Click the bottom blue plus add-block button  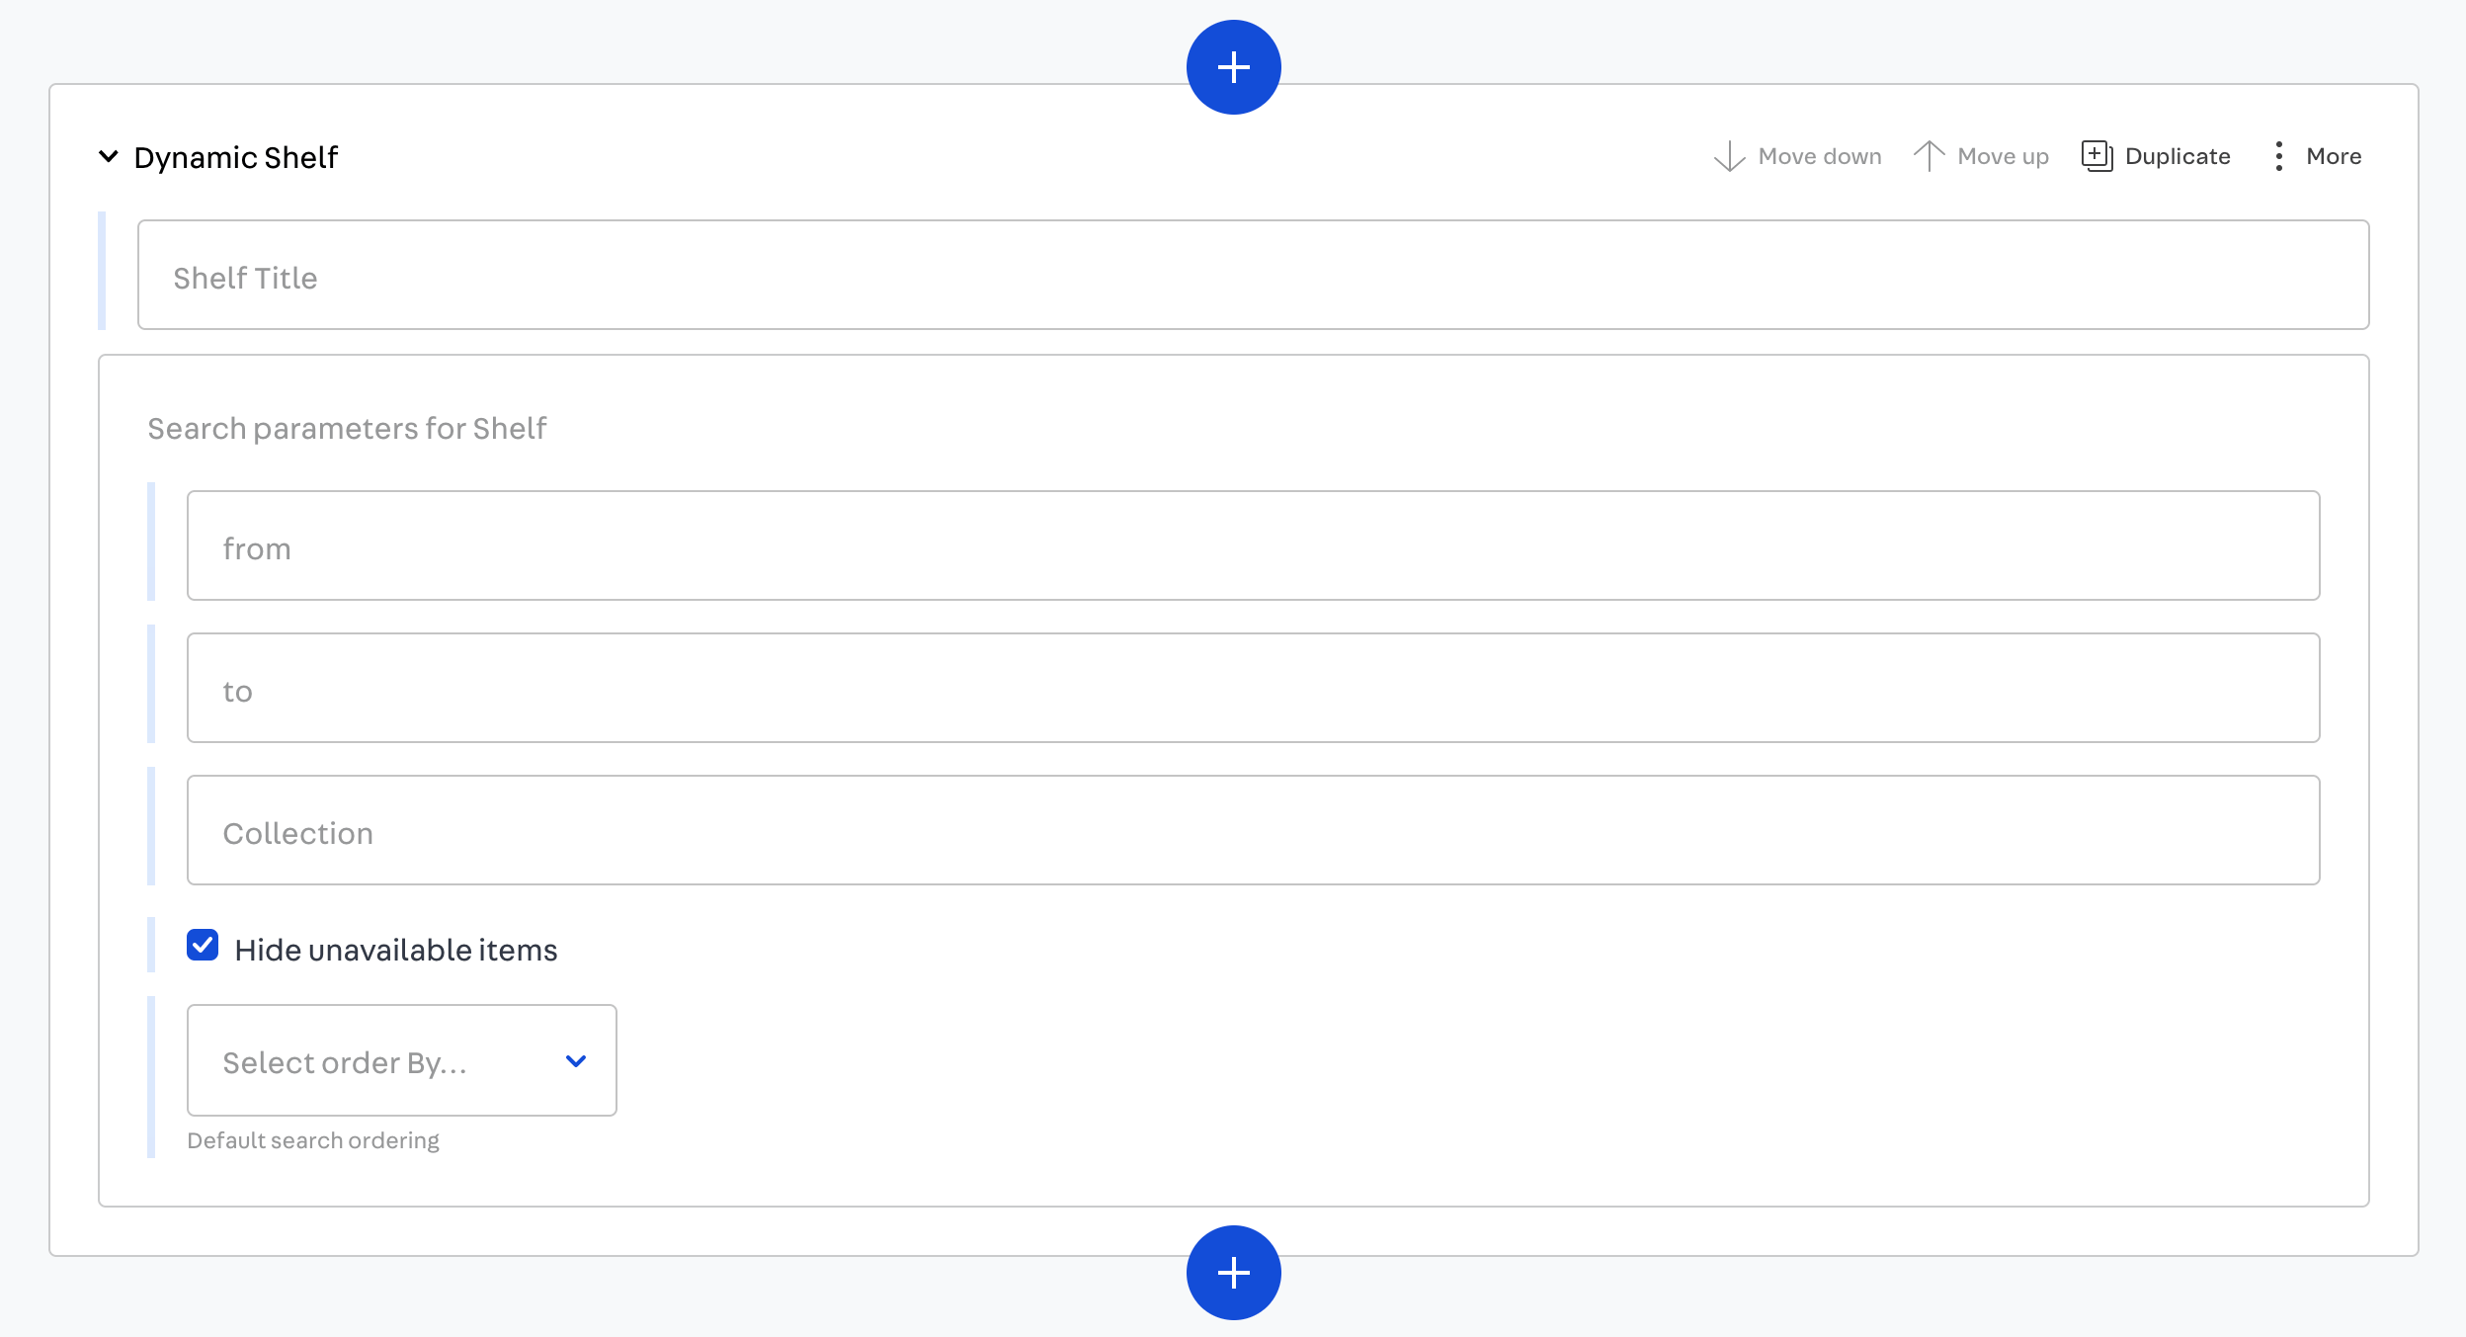(1233, 1272)
